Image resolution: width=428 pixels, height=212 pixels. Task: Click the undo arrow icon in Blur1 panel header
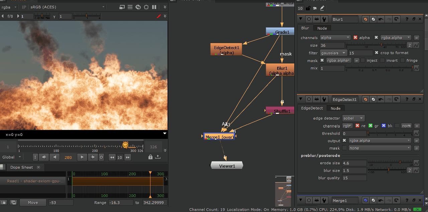coord(381,19)
